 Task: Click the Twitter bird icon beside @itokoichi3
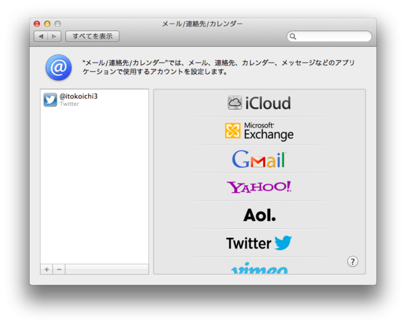(50, 100)
